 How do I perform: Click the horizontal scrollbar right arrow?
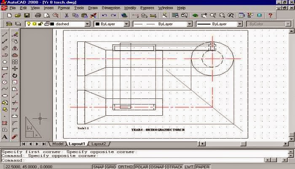click(286, 144)
